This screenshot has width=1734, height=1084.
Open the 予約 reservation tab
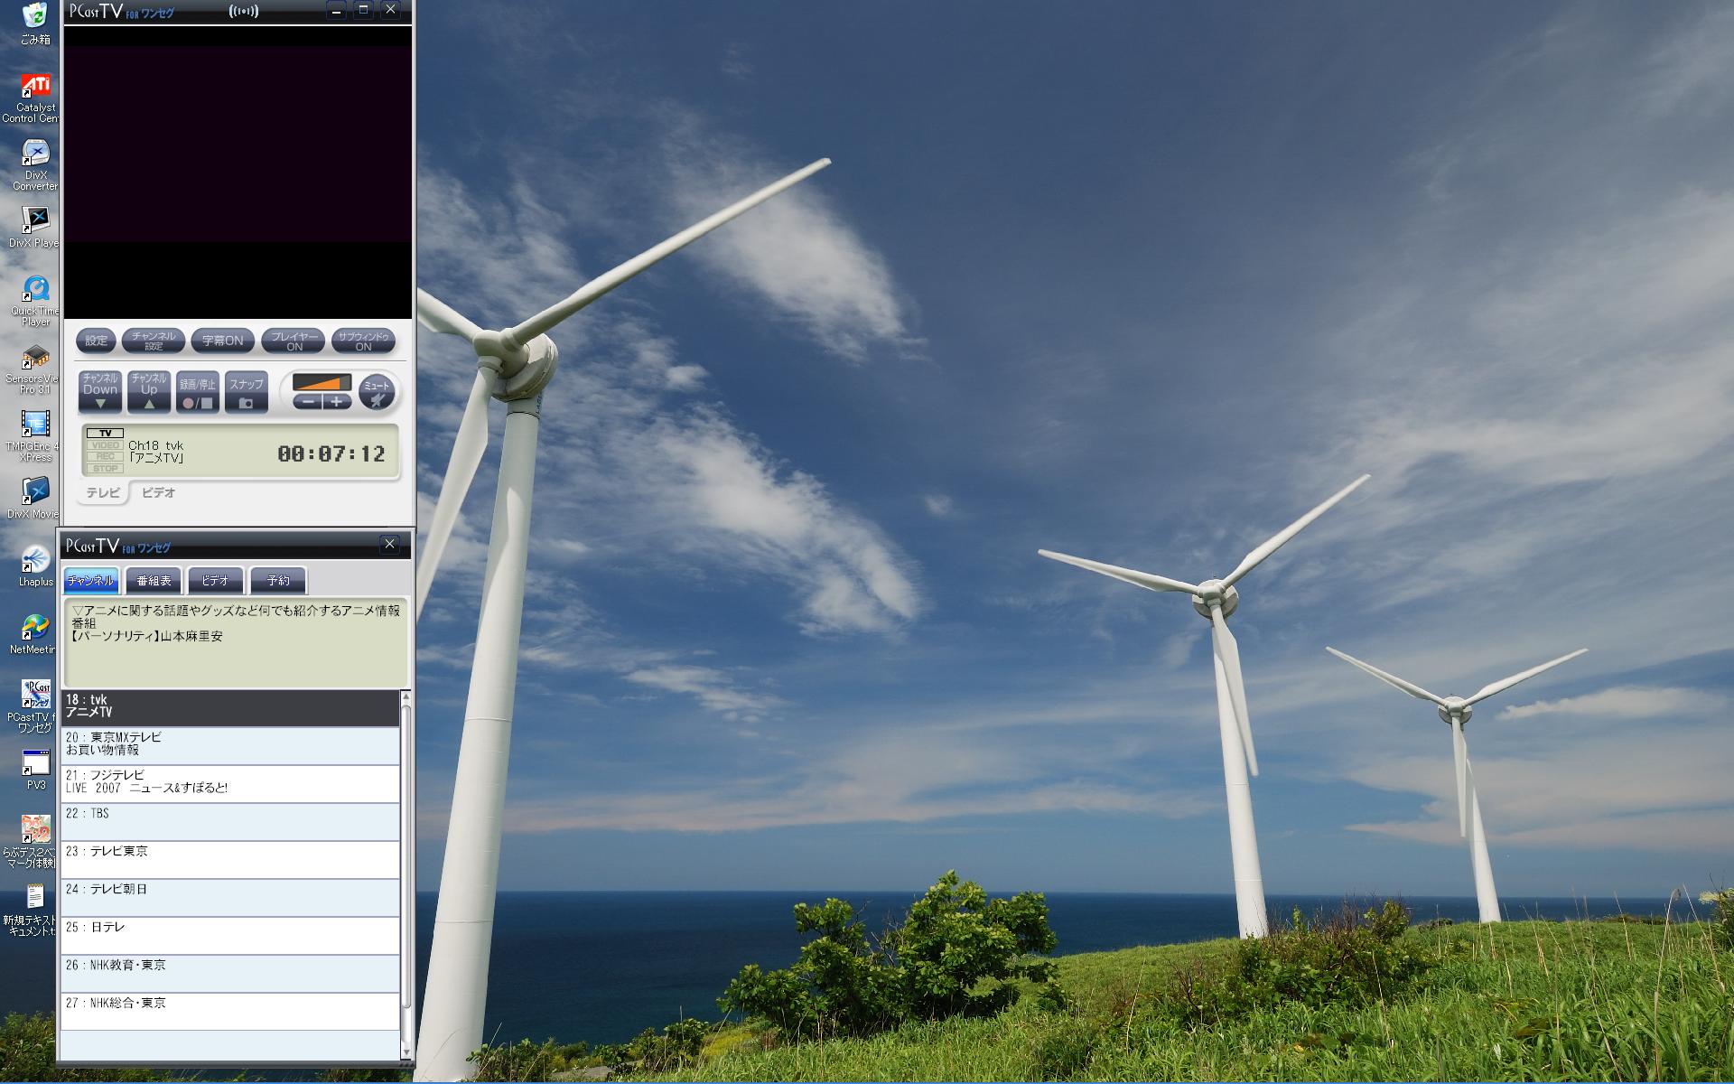pyautogui.click(x=278, y=580)
